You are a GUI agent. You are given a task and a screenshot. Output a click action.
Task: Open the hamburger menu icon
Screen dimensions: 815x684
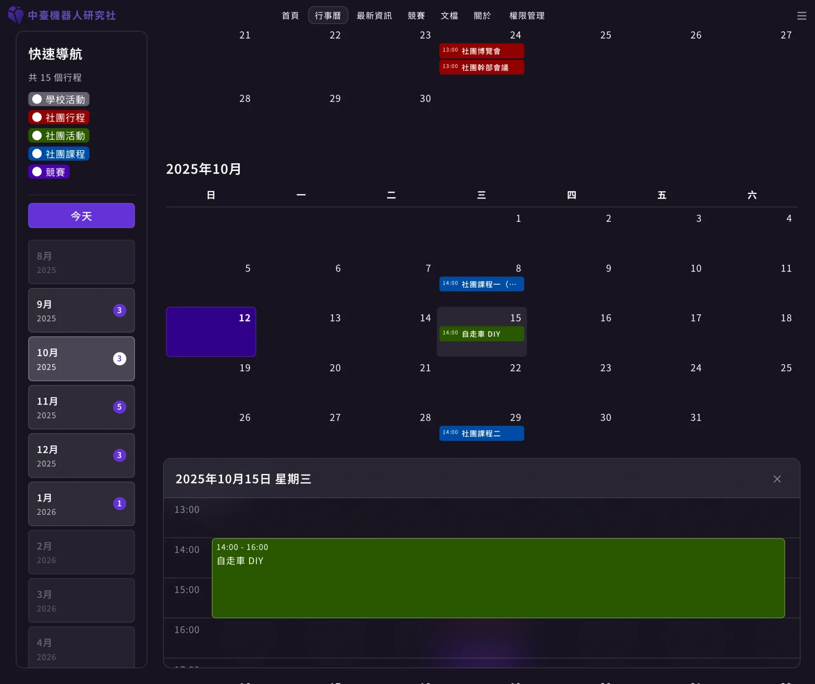tap(801, 16)
